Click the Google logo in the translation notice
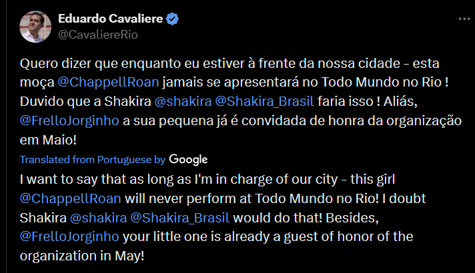The width and height of the screenshot is (475, 273). click(188, 160)
